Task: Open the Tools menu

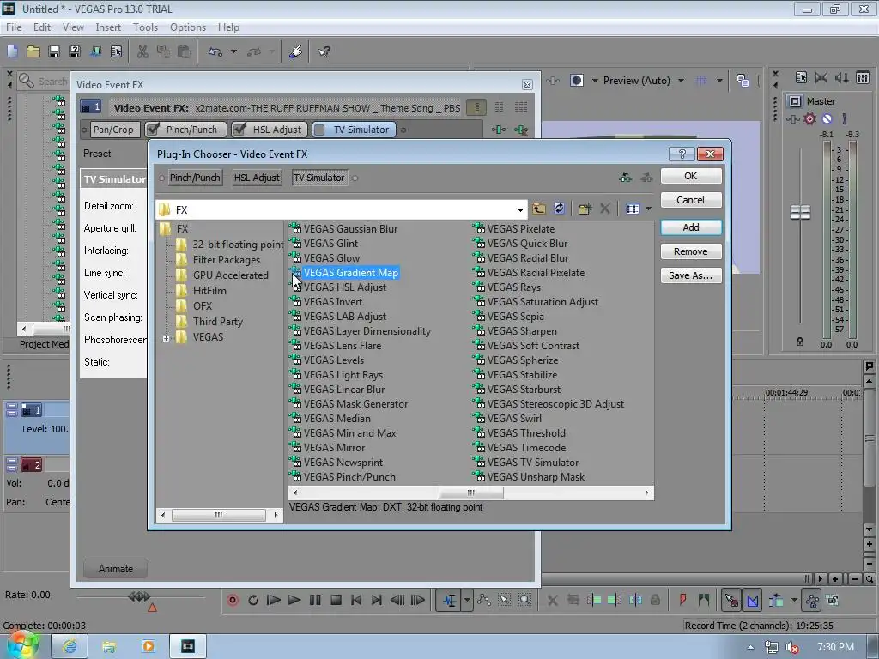Action: click(145, 27)
